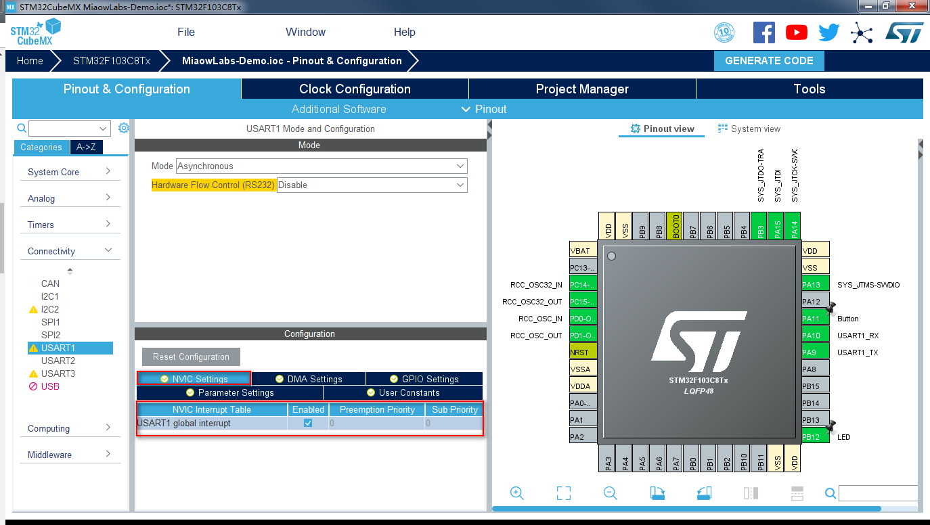930x525 pixels.
Task: Click the pin marker on PA11 Button
Action: tap(831, 308)
